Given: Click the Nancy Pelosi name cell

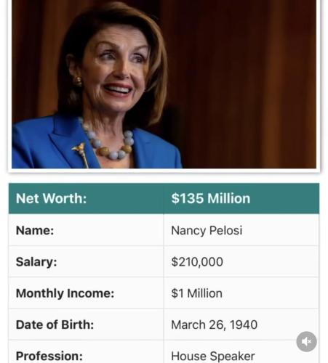Looking at the screenshot, I should pos(207,230).
